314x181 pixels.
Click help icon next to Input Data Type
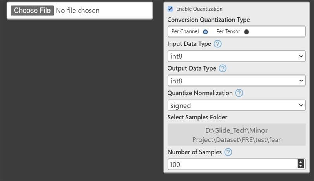pos(218,44)
